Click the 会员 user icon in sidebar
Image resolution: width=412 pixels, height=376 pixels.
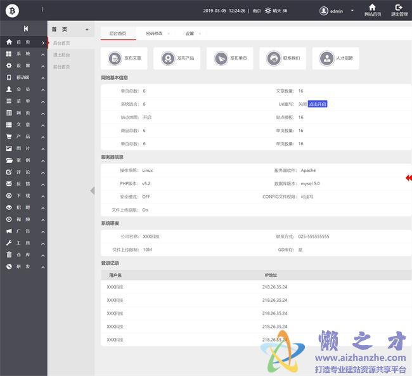click(9, 89)
